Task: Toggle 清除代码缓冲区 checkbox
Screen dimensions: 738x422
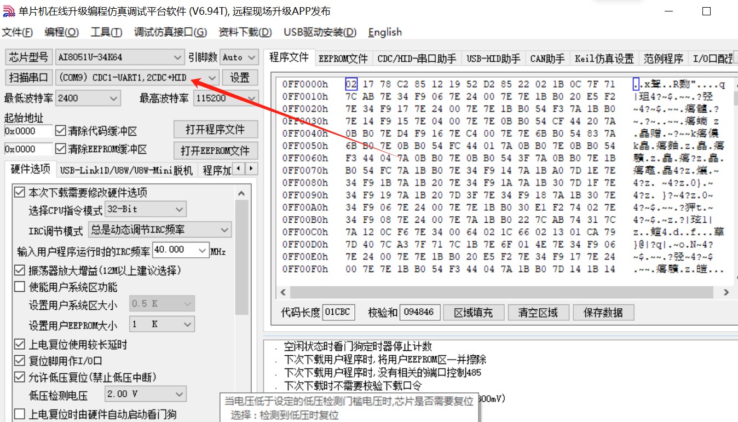Action: pyautogui.click(x=61, y=131)
